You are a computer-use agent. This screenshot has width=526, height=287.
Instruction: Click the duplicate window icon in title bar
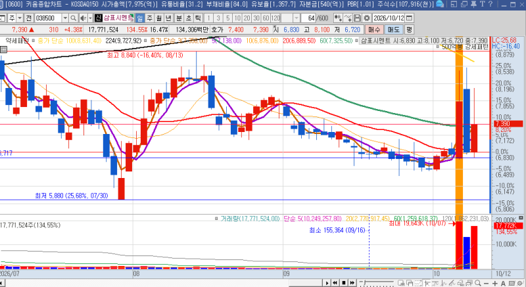pos(464,4)
